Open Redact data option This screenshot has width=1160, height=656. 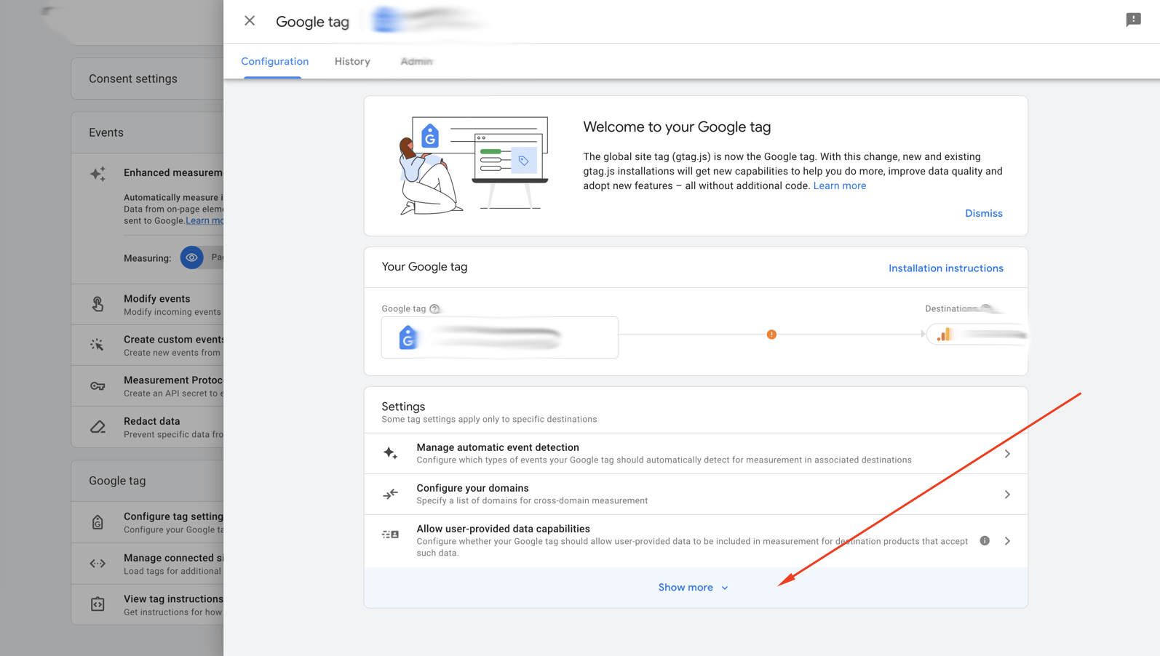pos(147,427)
